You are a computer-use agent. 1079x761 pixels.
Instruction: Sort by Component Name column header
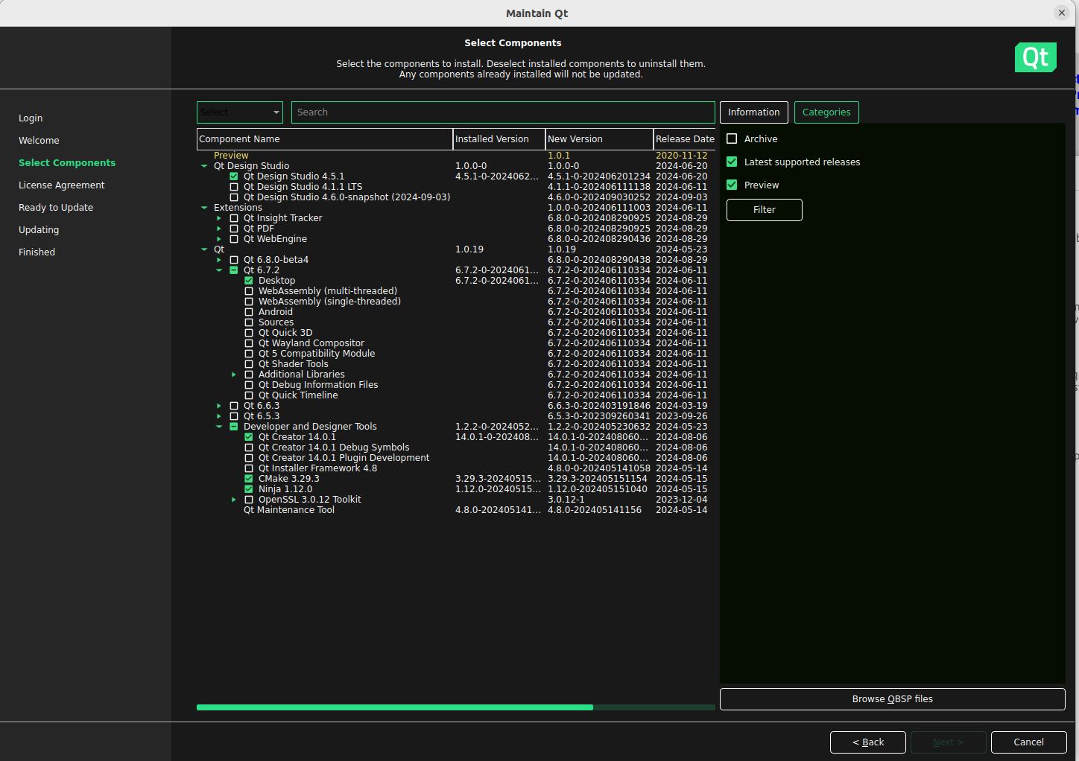325,139
